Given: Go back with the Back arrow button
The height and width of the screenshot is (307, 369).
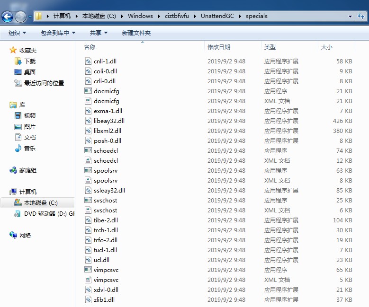Looking at the screenshot, I should [x=7, y=17].
